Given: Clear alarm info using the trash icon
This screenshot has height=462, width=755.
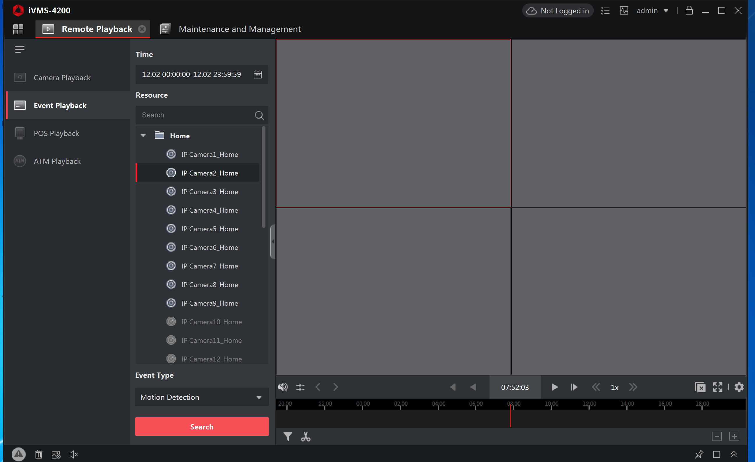Looking at the screenshot, I should [x=39, y=454].
